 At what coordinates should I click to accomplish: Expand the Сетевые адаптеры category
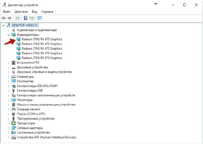(9, 128)
